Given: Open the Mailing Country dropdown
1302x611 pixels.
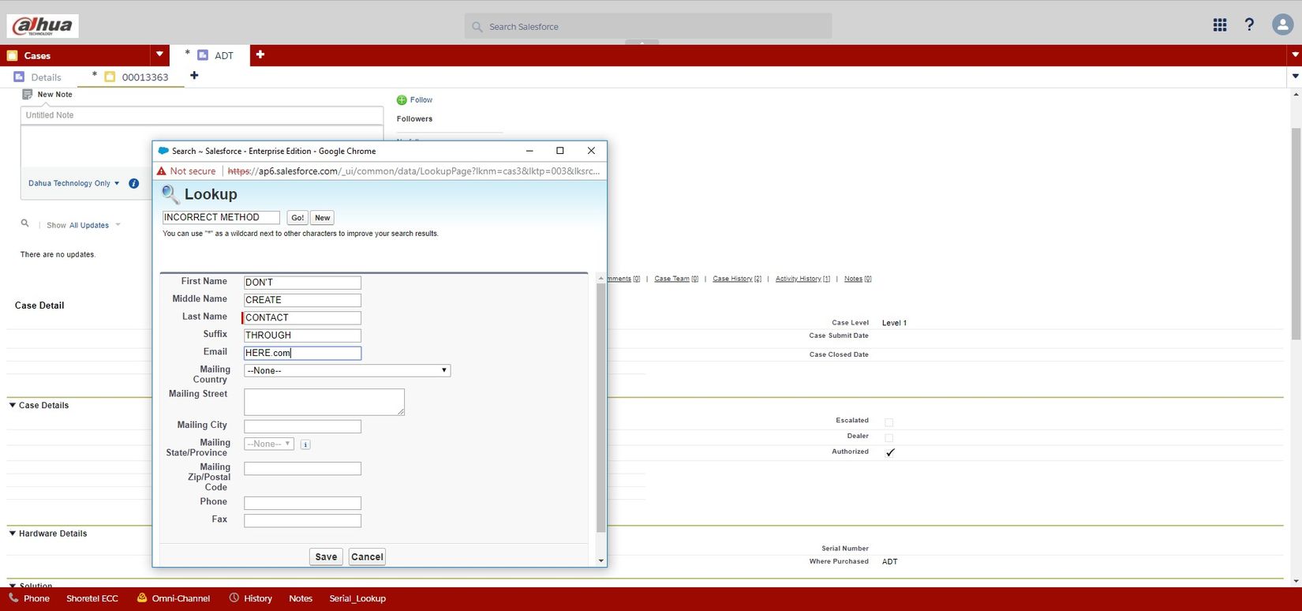Looking at the screenshot, I should (x=347, y=370).
